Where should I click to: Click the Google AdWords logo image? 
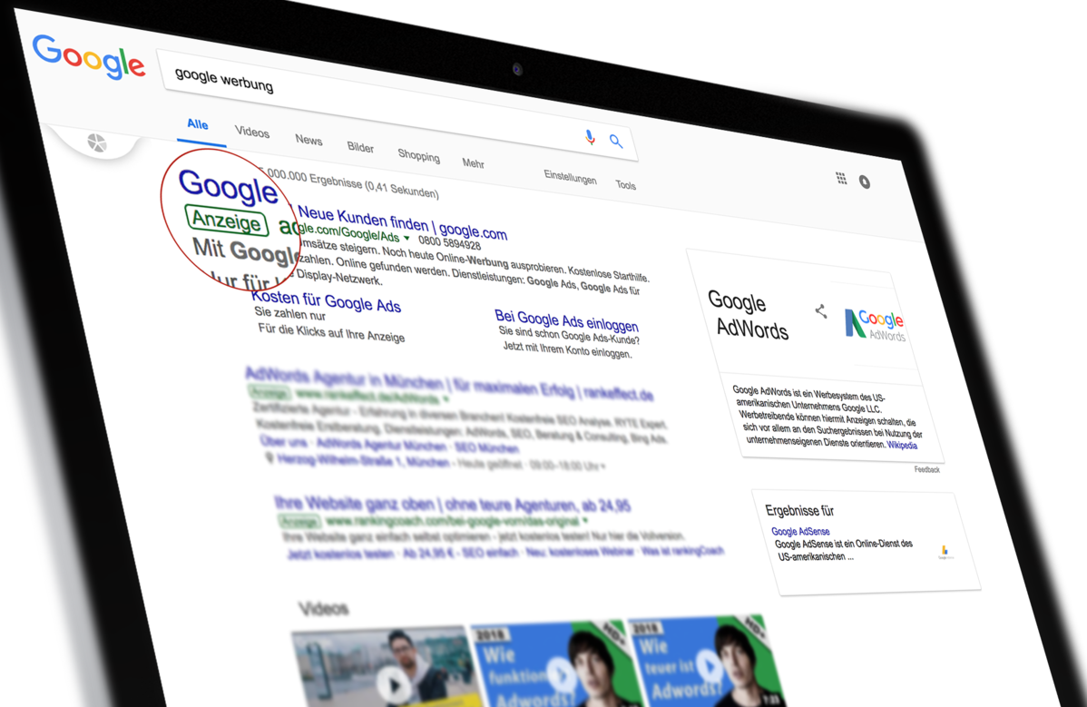coord(875,324)
